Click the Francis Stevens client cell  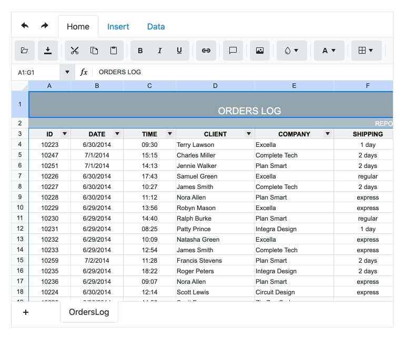[x=215, y=261]
